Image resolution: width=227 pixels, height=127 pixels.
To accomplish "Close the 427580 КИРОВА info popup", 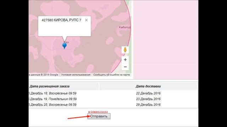I will (86, 20).
